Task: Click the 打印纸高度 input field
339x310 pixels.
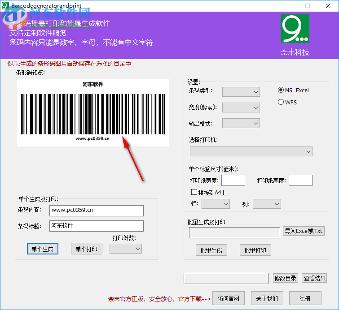Action: 300,180
